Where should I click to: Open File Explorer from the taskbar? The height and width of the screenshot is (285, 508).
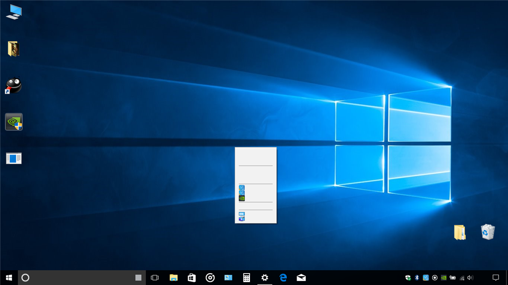[173, 278]
